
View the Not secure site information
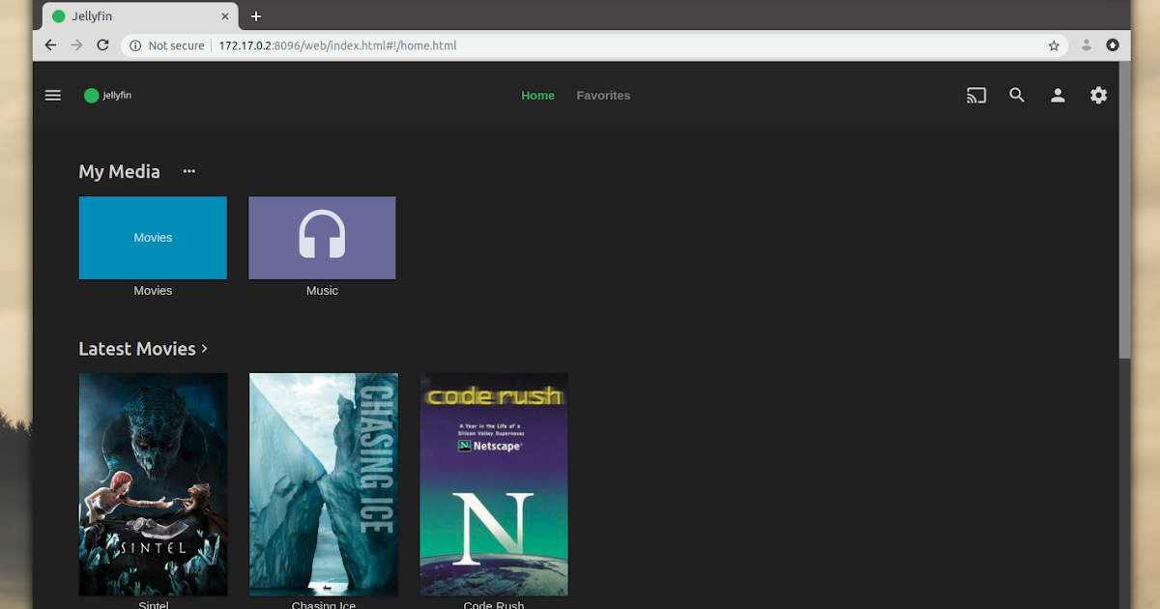pos(167,45)
